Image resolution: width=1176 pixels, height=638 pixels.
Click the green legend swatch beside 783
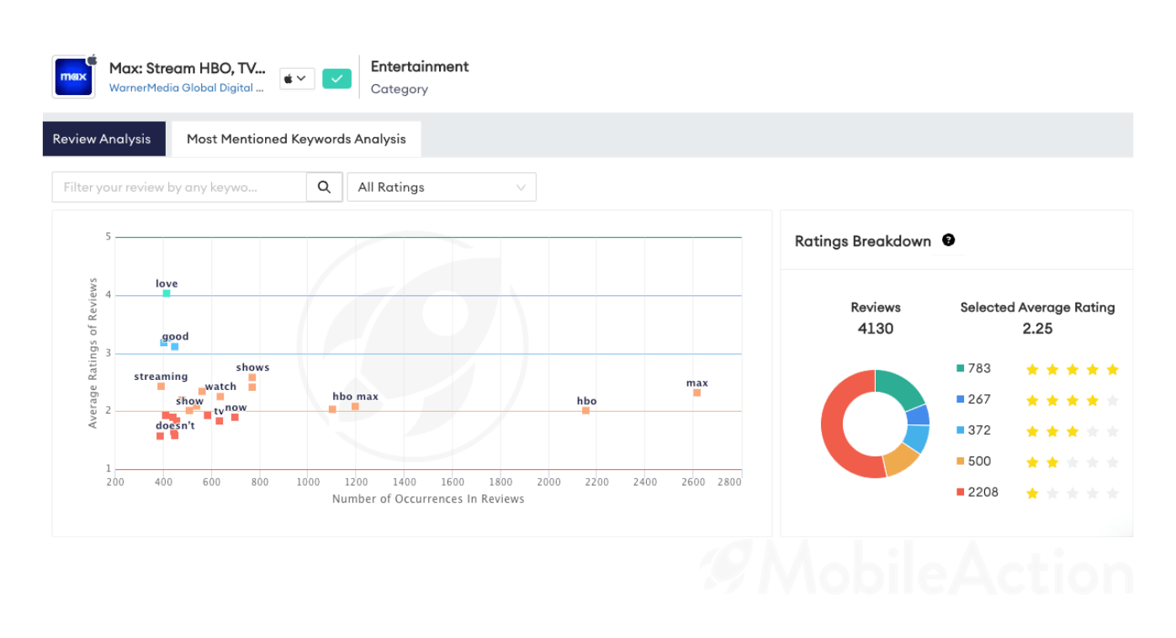960,368
